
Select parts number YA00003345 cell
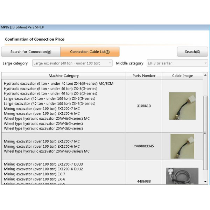tap(144, 146)
